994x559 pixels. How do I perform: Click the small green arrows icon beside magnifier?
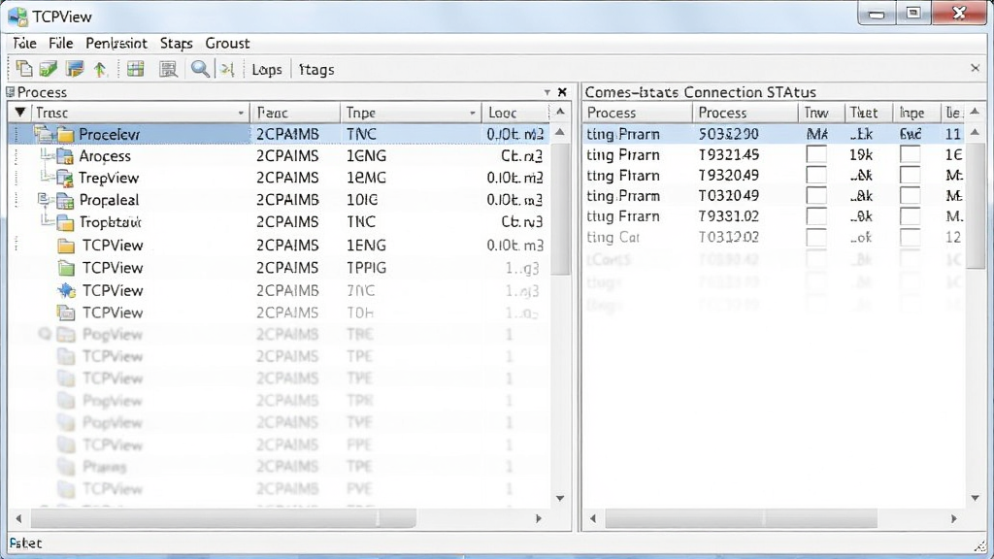pyautogui.click(x=227, y=69)
